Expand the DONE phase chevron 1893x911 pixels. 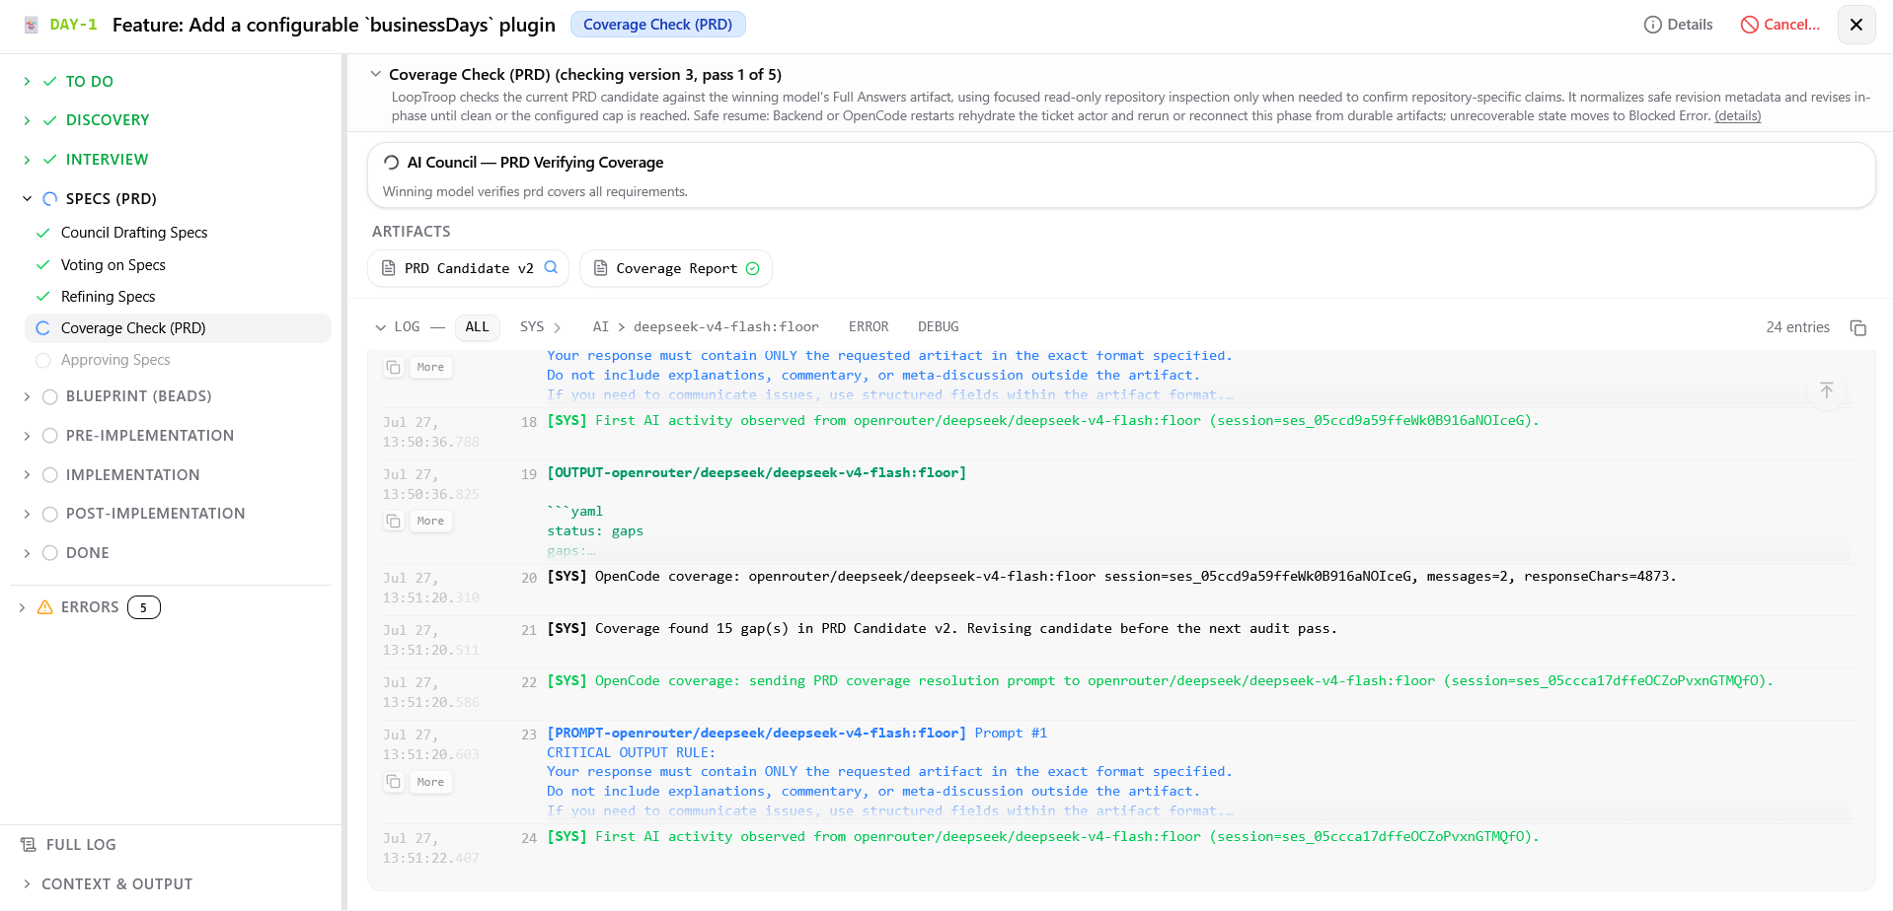pos(27,553)
